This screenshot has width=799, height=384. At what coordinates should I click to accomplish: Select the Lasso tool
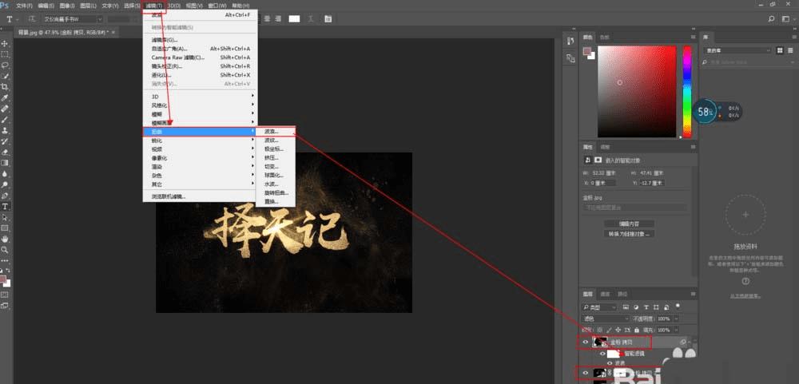(5, 65)
